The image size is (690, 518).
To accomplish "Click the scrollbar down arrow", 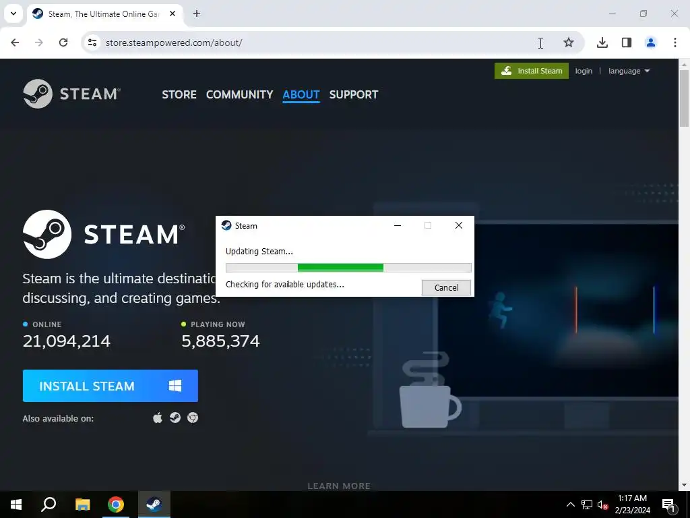I will pos(684,485).
